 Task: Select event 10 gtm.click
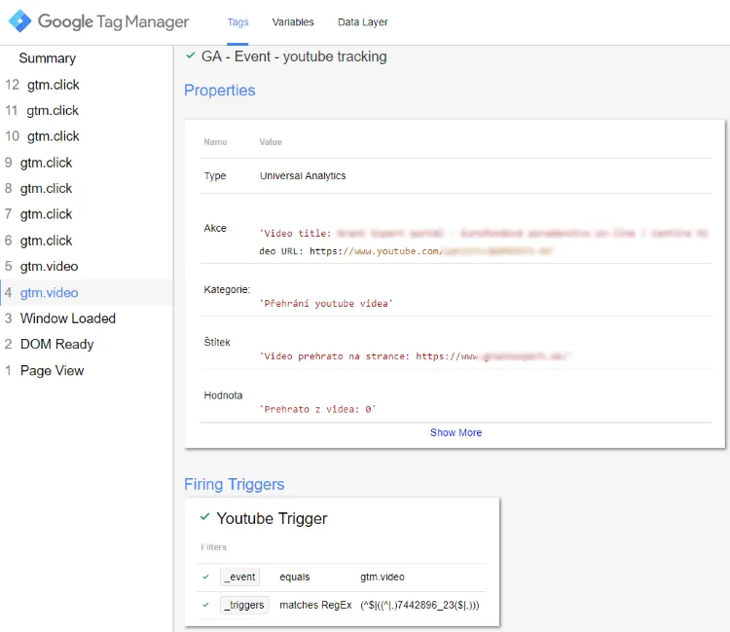(x=86, y=136)
